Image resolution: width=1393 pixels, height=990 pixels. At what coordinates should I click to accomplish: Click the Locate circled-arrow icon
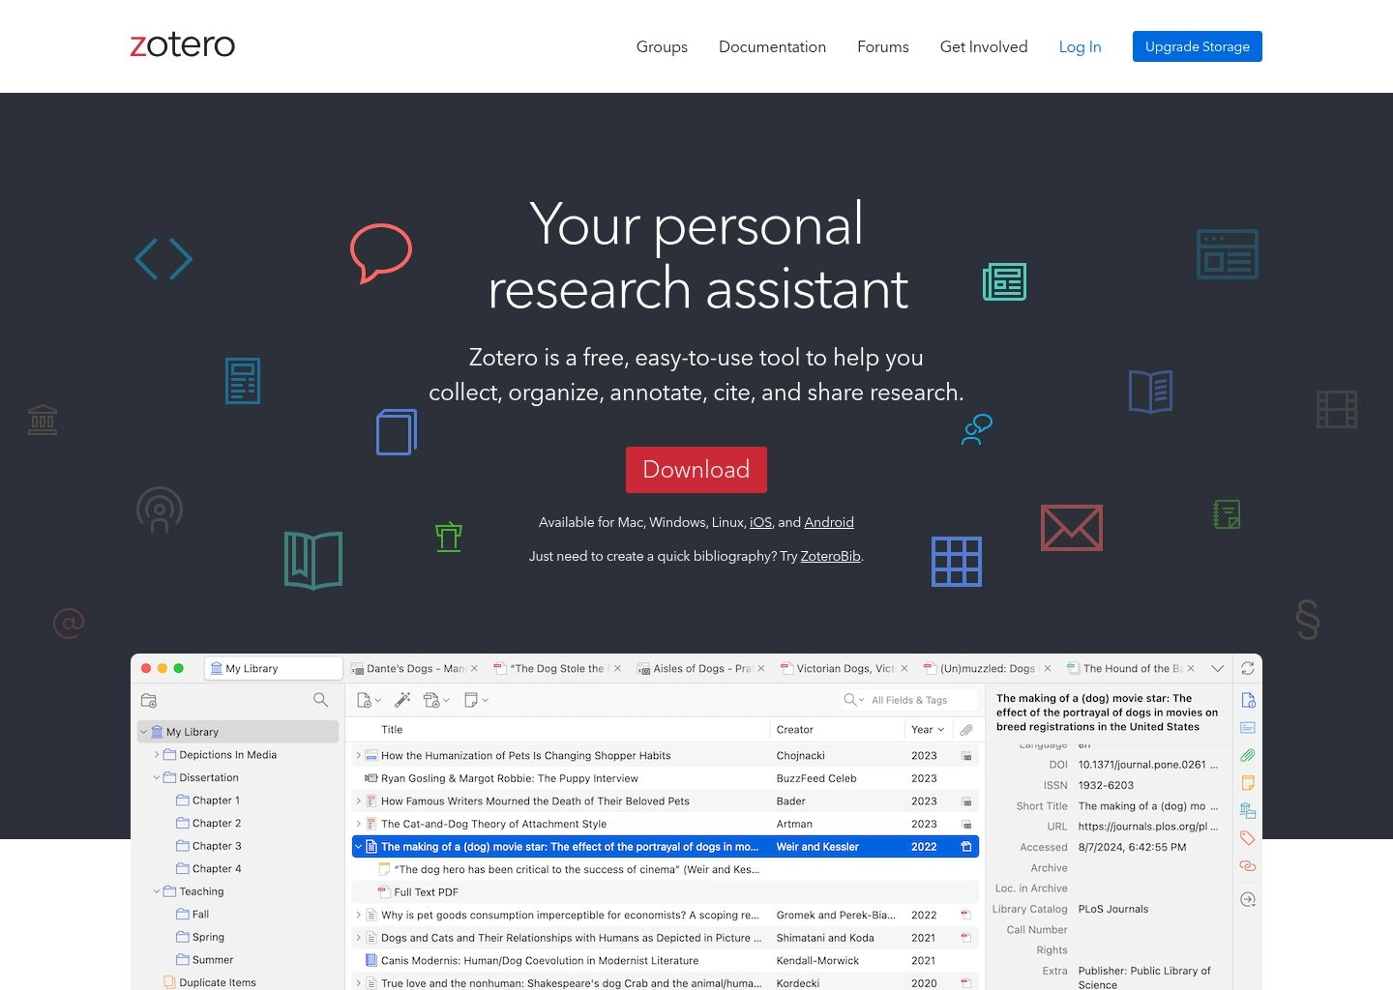click(x=1248, y=899)
